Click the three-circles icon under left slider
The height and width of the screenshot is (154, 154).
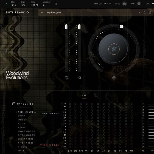click(x=67, y=78)
